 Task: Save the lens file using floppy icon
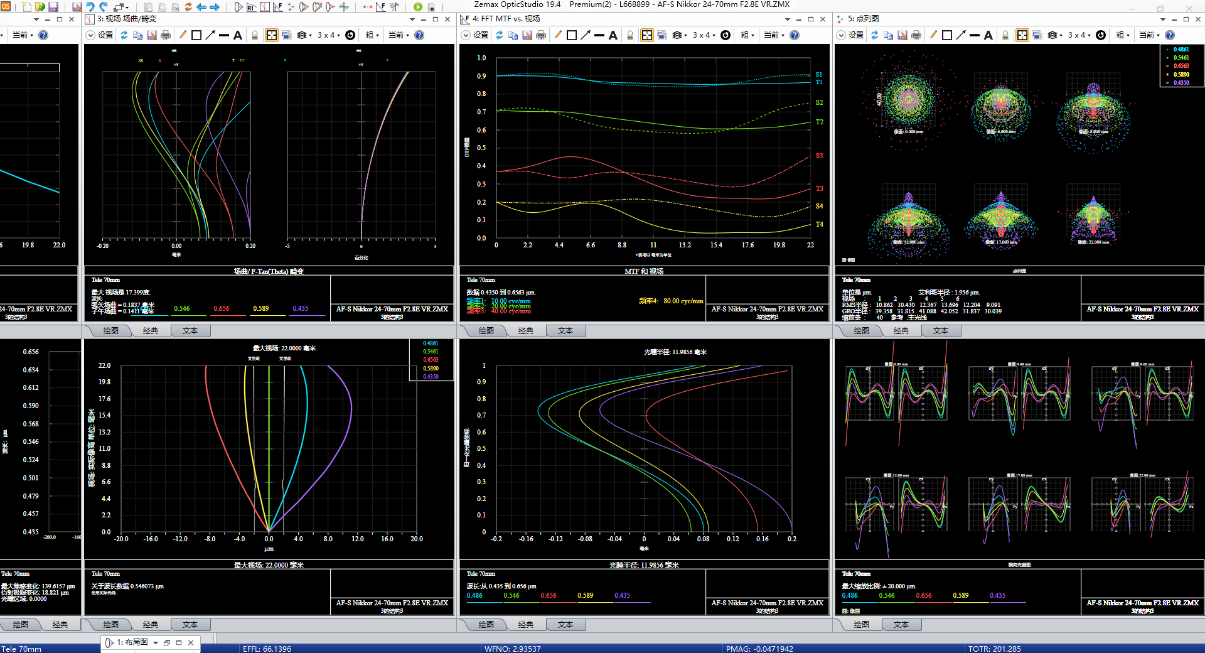[53, 7]
